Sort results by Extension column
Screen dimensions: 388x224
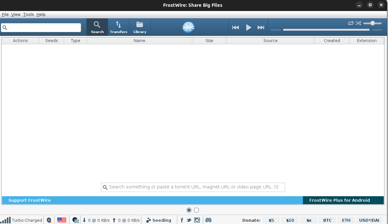[366, 40]
